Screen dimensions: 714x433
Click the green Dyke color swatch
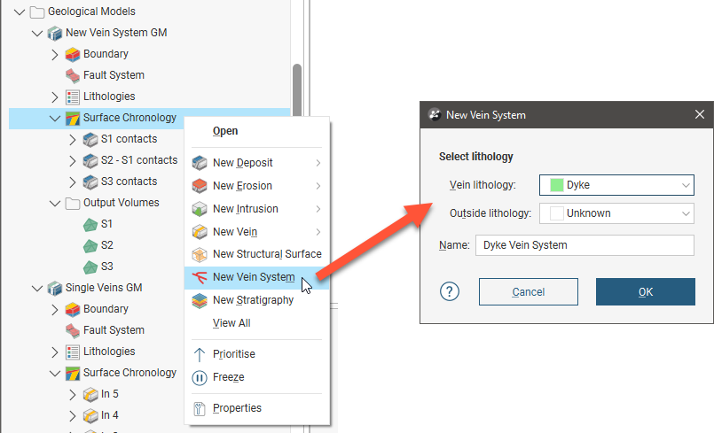(556, 185)
